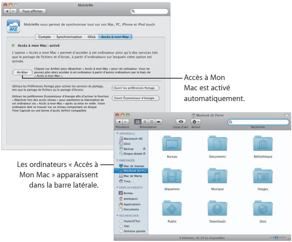
Task: Switch Finder to icon view
Action: click(138, 122)
